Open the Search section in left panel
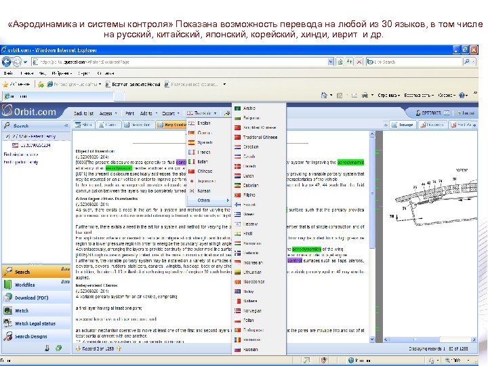This screenshot has height=366, width=488. [36, 271]
